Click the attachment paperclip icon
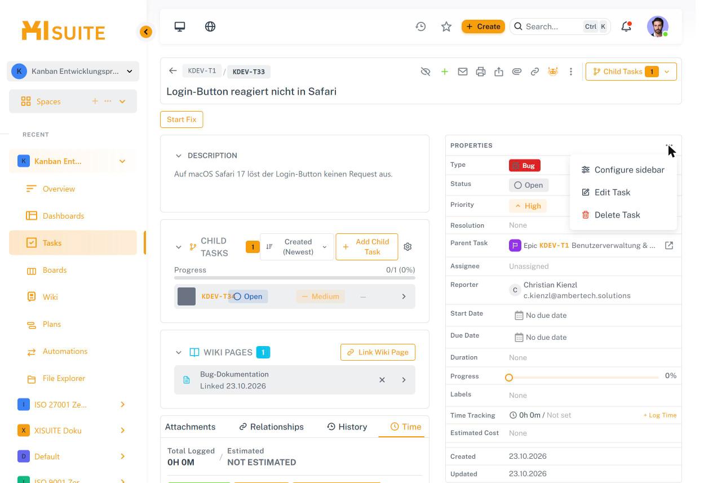This screenshot has width=704, height=483. pyautogui.click(x=517, y=72)
